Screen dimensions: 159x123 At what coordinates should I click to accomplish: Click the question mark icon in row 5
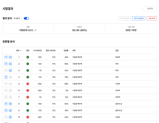click(6, 84)
